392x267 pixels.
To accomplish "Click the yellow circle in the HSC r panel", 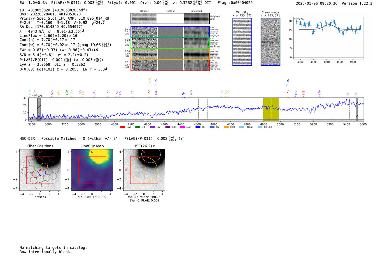I will (144, 170).
